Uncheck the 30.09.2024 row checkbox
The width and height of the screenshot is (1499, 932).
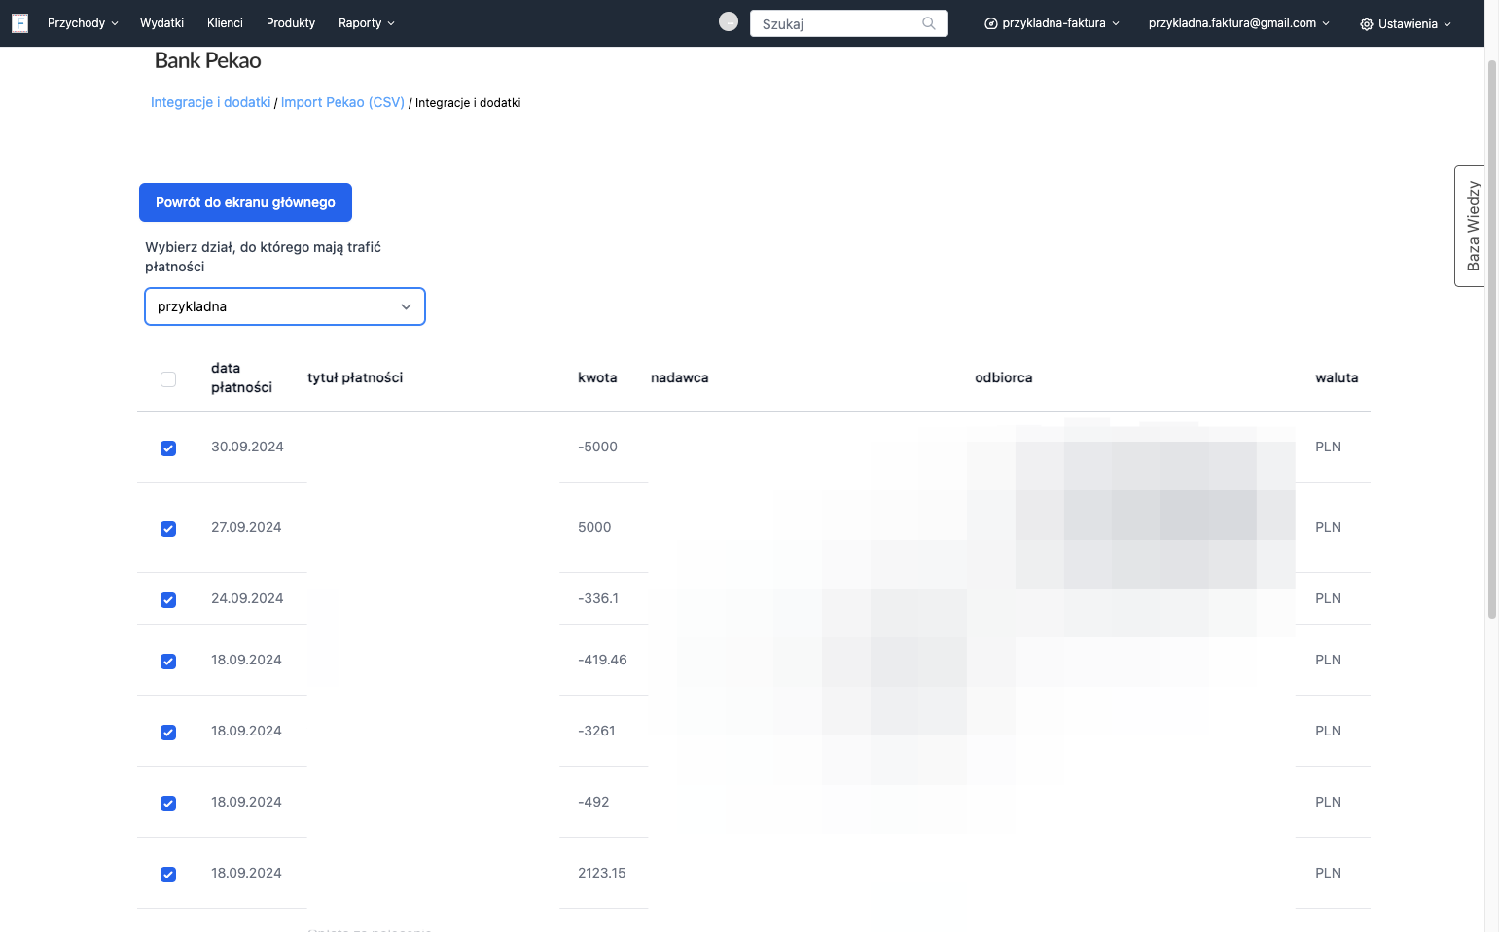pos(168,448)
